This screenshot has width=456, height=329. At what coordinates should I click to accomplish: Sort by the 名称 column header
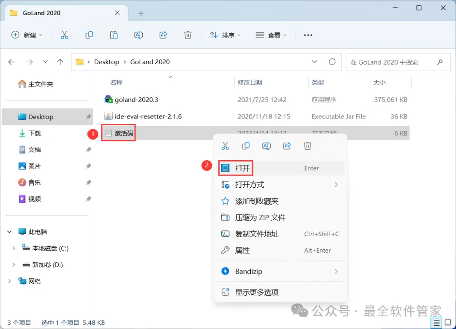117,83
